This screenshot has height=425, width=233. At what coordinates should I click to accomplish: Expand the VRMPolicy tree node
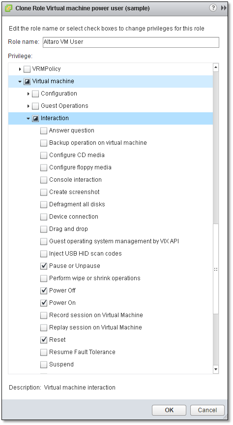pos(20,69)
